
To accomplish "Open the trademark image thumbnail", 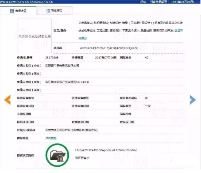I will (x=35, y=36).
